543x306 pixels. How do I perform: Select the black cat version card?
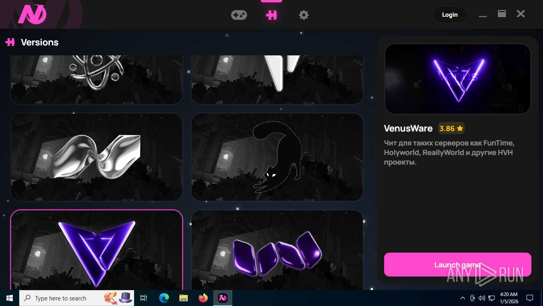pos(277,157)
